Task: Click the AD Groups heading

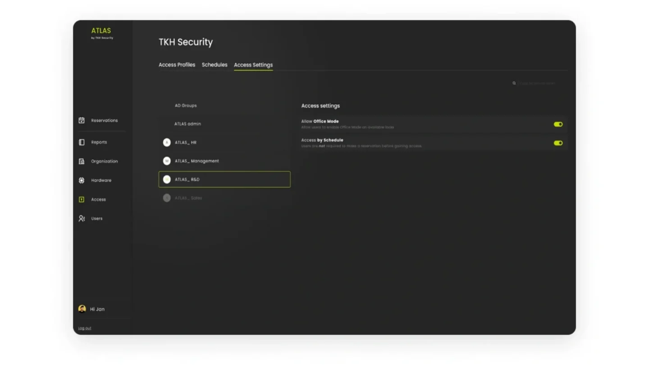Action: click(186, 105)
